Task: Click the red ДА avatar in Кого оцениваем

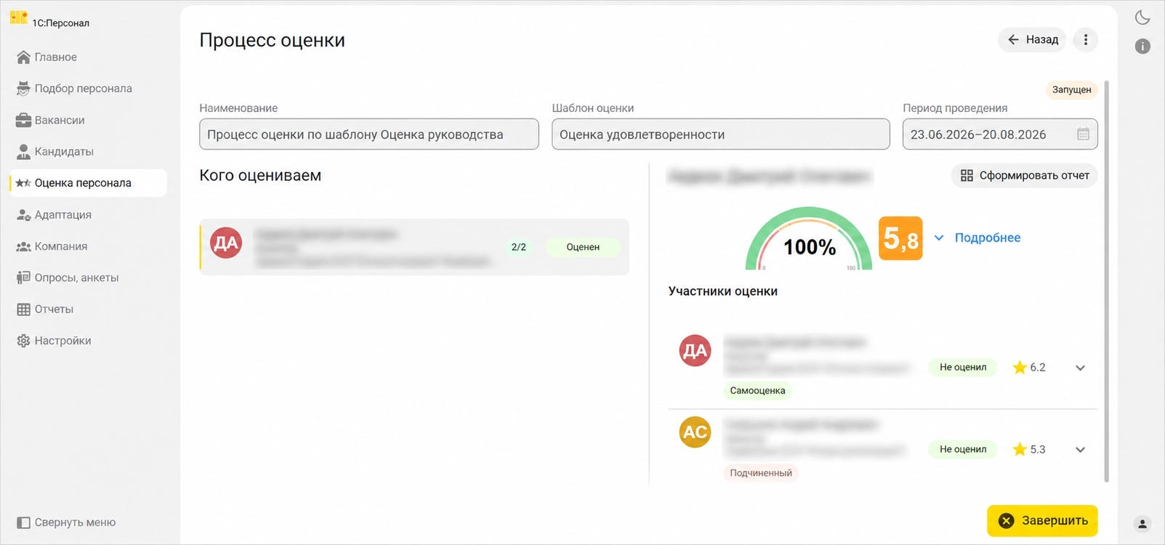Action: 226,242
